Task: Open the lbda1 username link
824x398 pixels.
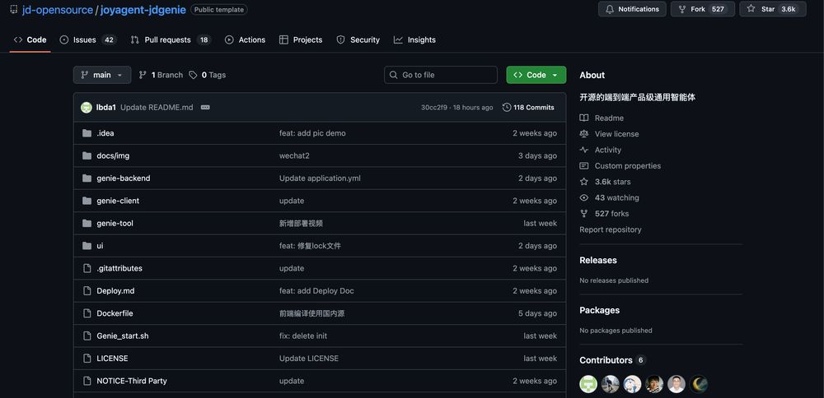Action: [x=106, y=108]
